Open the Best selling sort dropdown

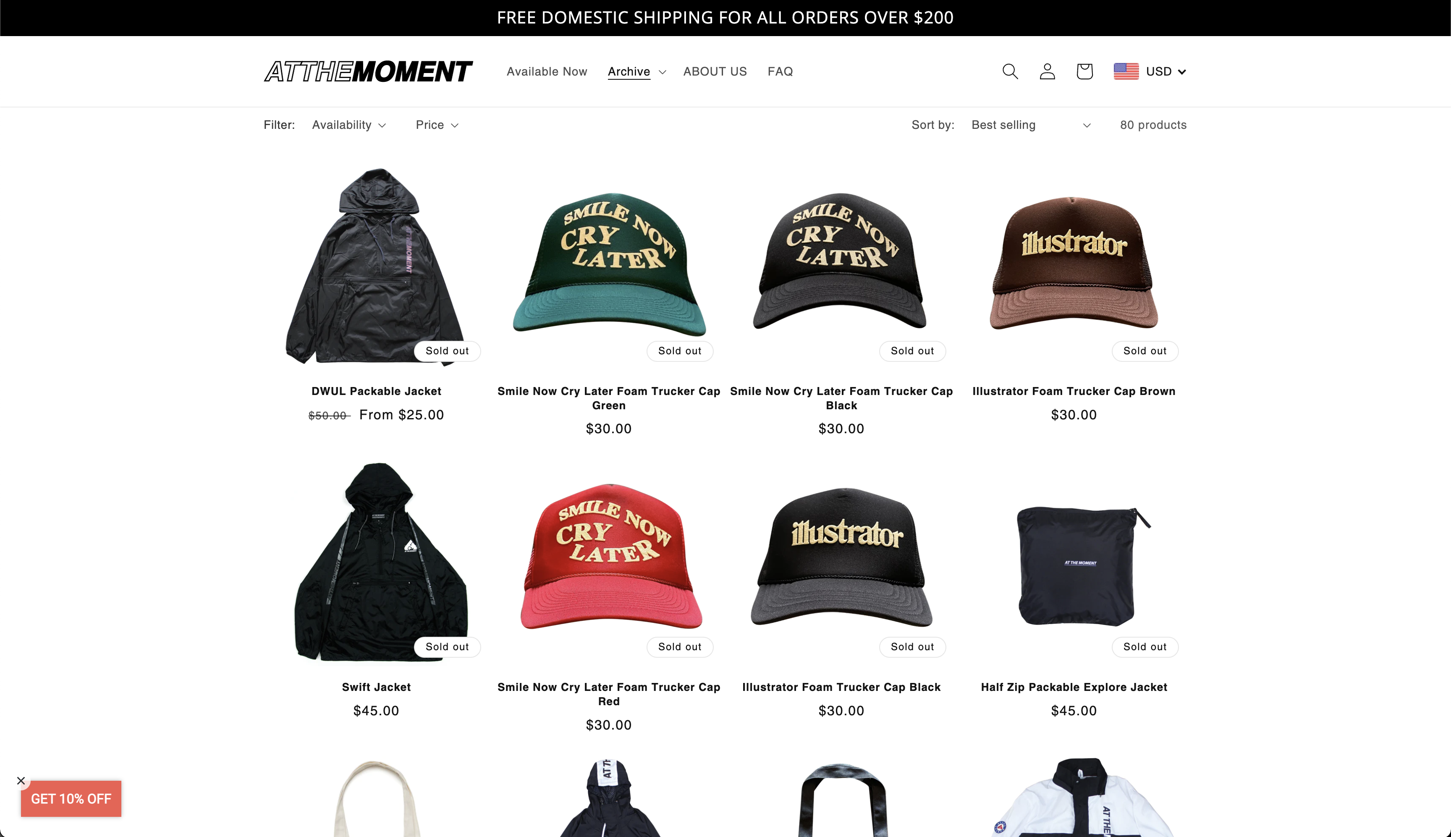[x=1031, y=125]
